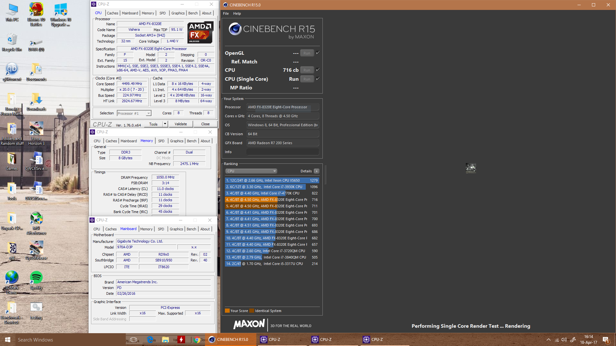Open the testing desktop icon
The width and height of the screenshot is (616, 346).
(36, 310)
